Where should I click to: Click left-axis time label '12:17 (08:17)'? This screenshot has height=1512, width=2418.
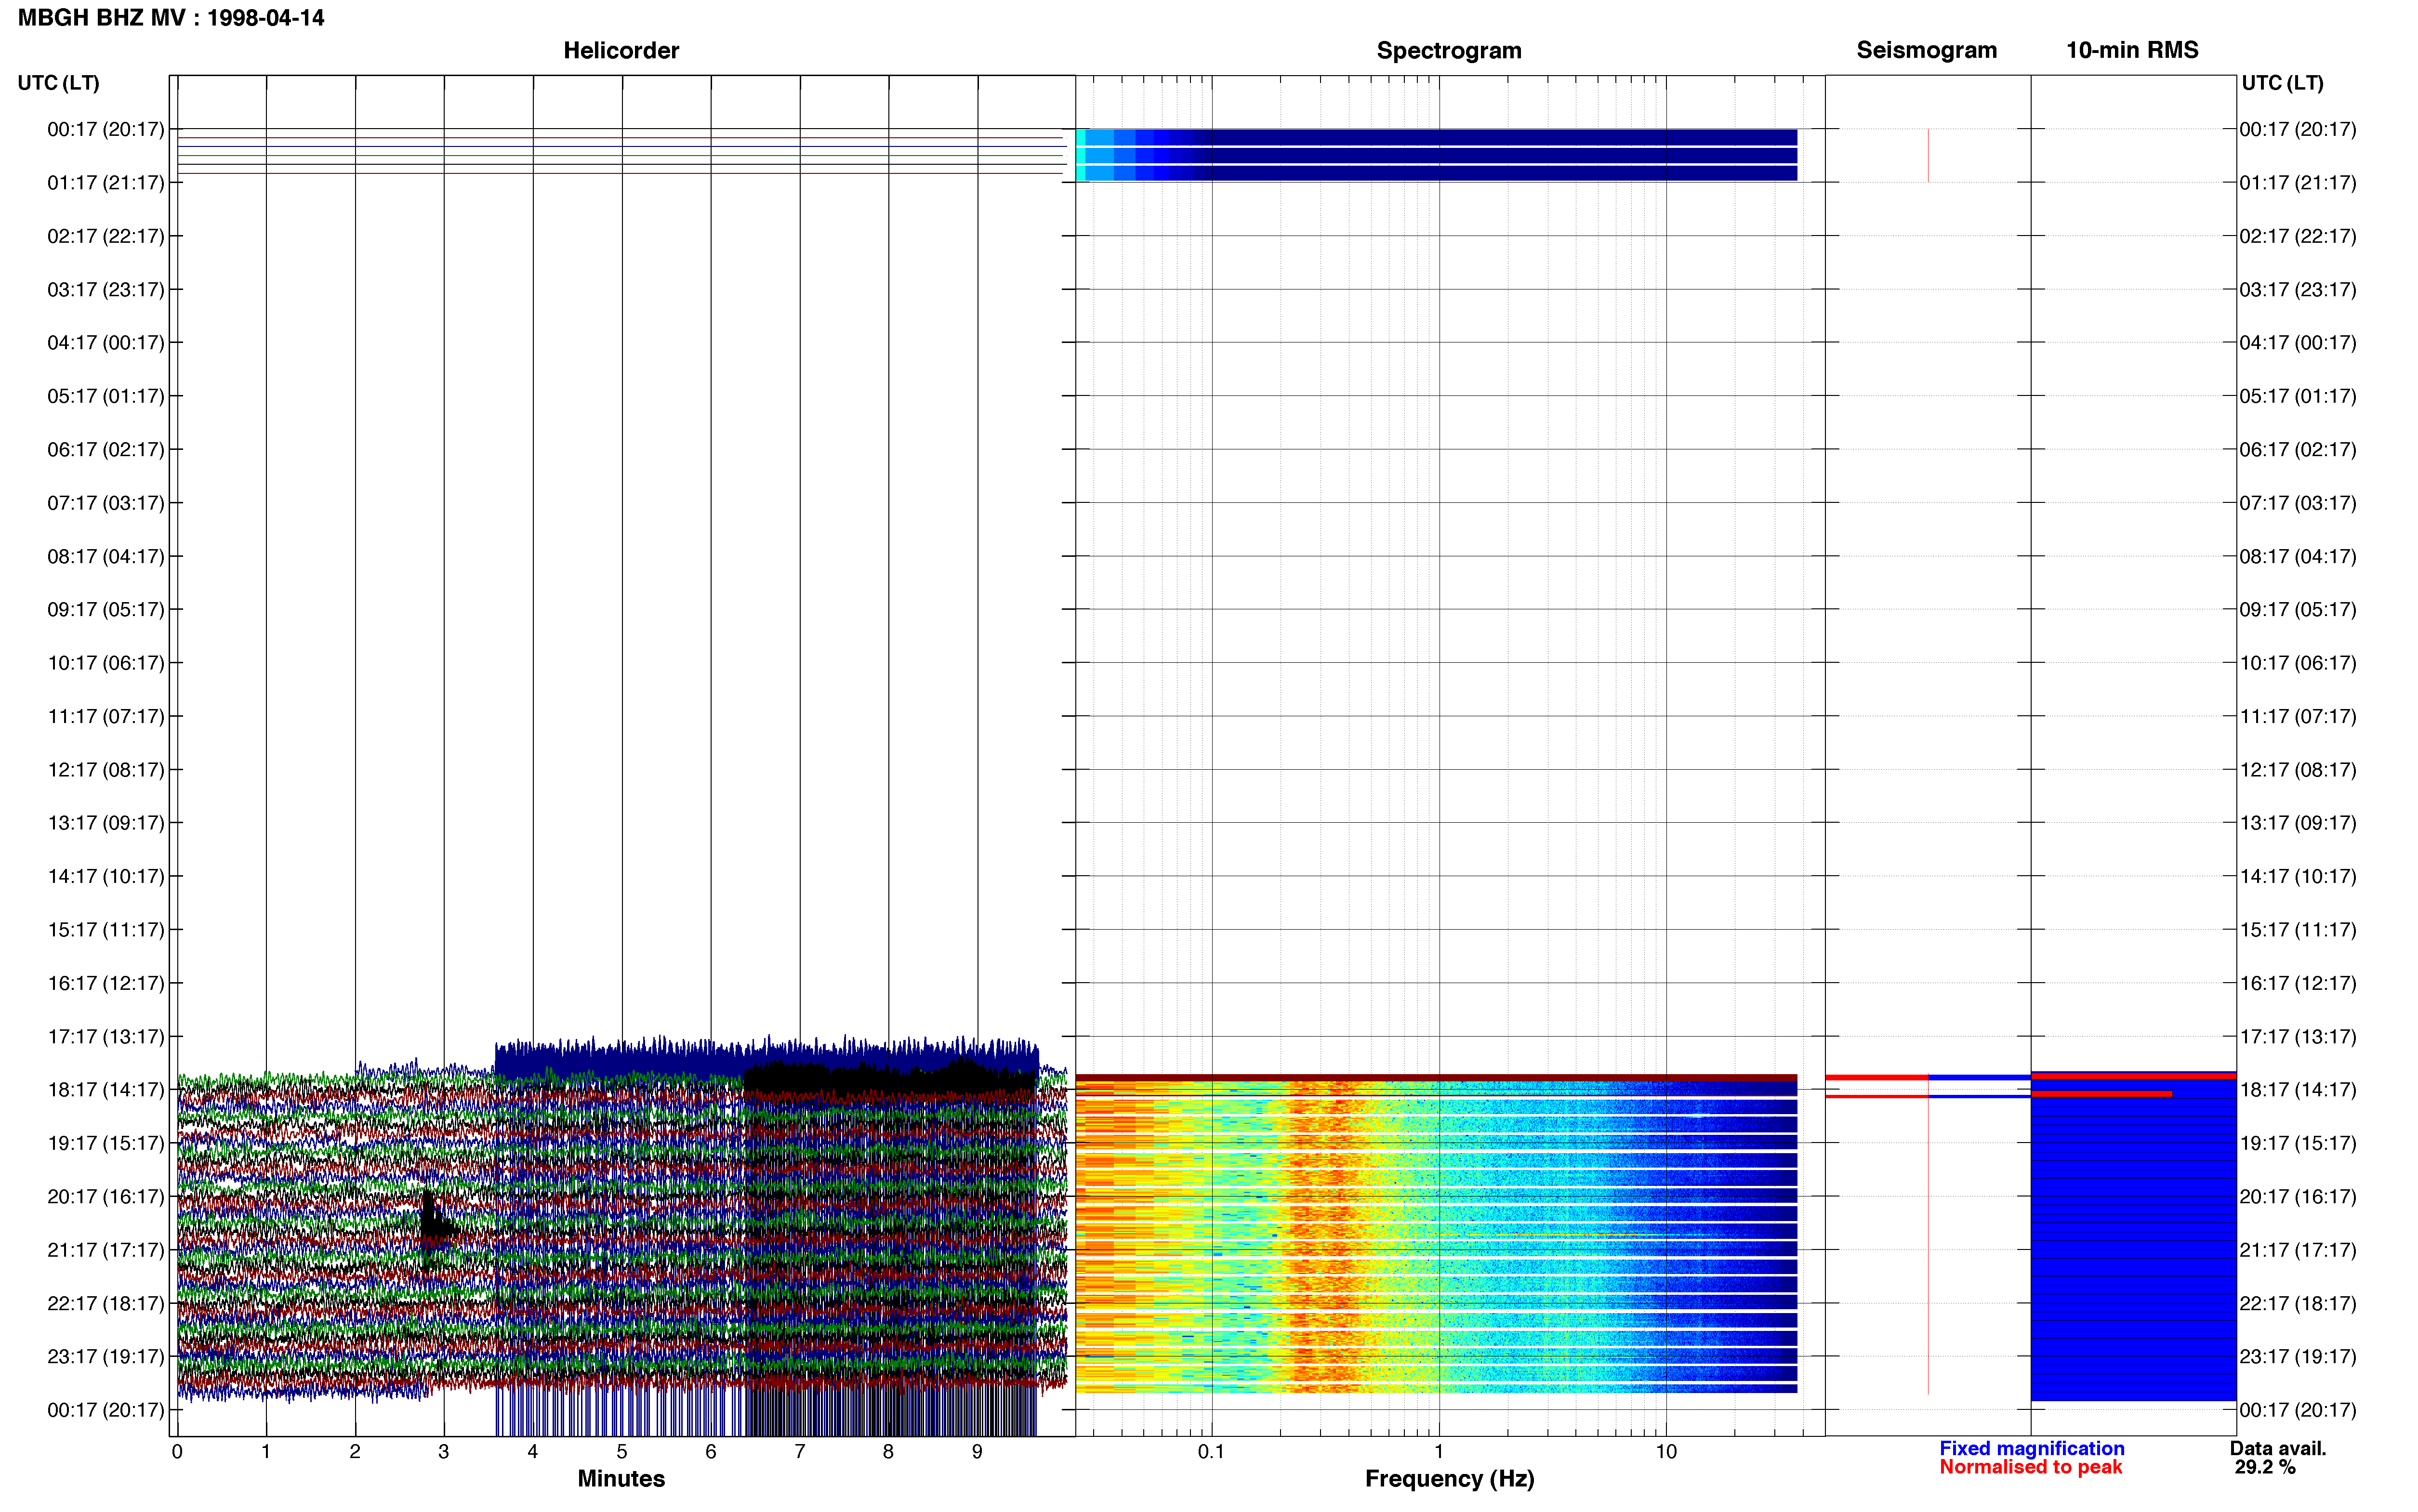[105, 770]
